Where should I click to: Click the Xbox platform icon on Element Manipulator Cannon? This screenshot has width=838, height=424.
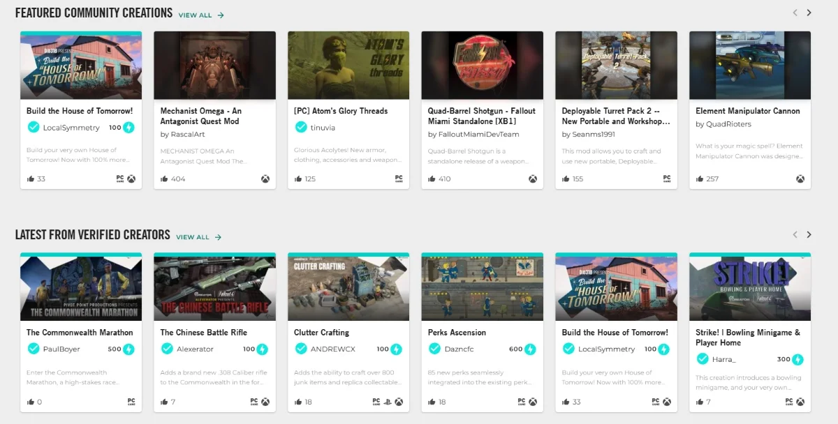(x=800, y=179)
